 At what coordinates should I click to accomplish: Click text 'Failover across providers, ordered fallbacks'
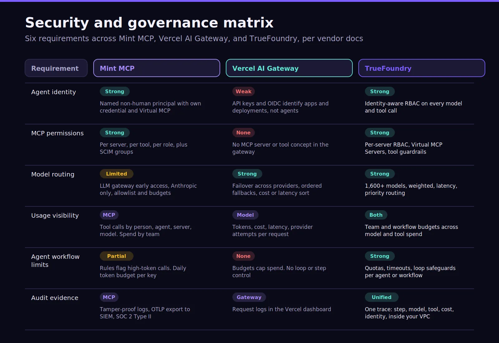(277, 189)
